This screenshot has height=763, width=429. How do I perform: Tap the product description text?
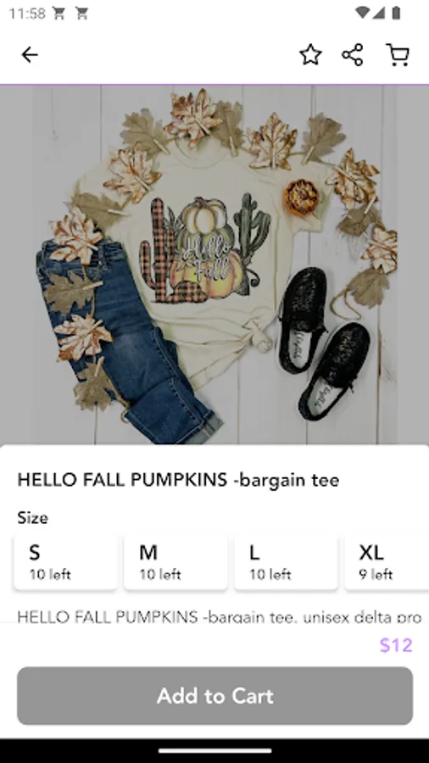pos(220,617)
